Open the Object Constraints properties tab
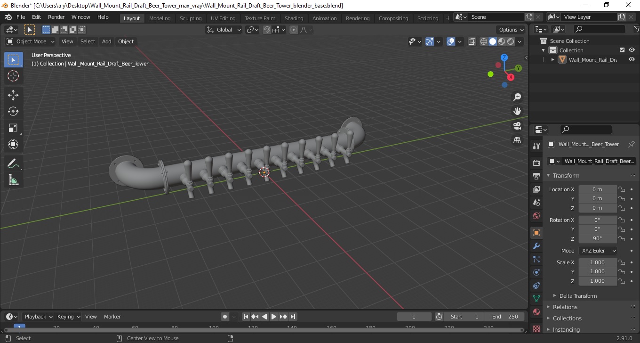The width and height of the screenshot is (640, 343). [536, 286]
